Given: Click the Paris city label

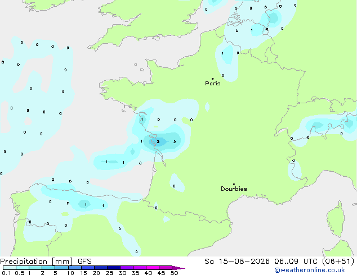Looking at the screenshot, I should [x=213, y=83].
